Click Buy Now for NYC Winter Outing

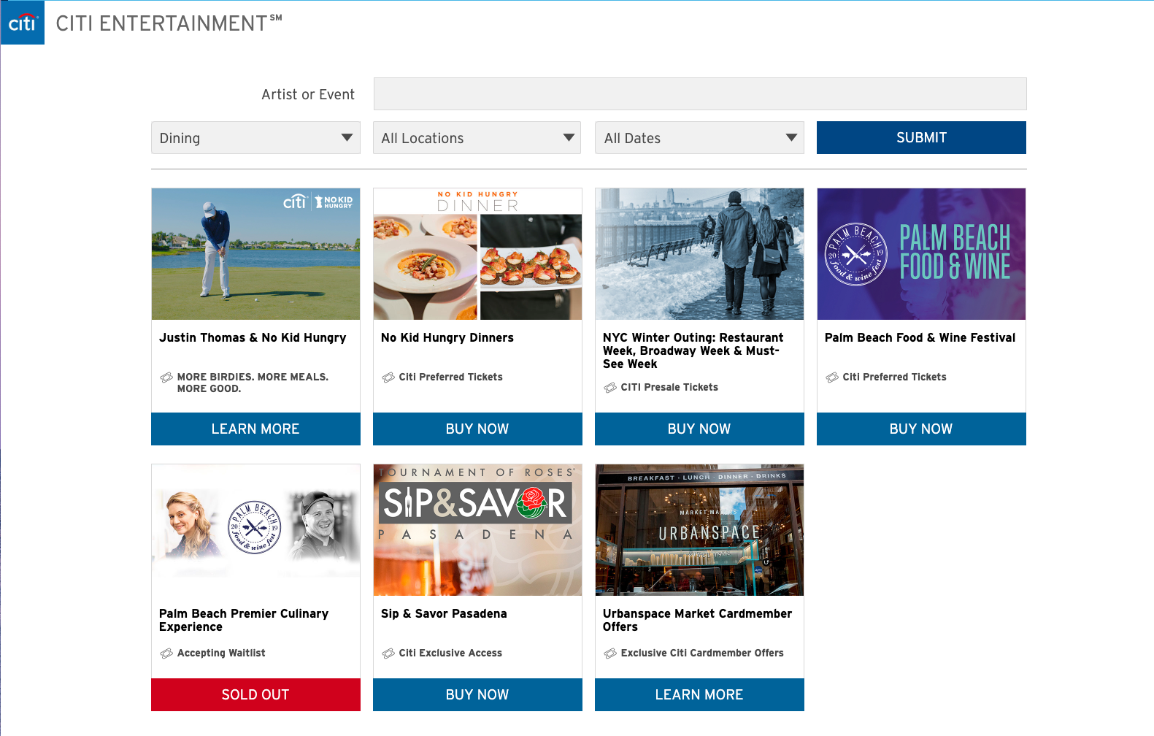[699, 429]
